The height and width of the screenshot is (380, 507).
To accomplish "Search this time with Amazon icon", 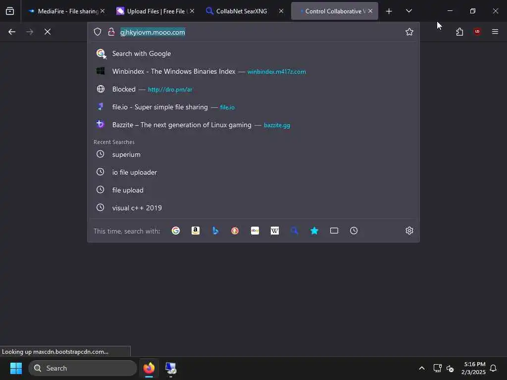I will pyautogui.click(x=195, y=231).
